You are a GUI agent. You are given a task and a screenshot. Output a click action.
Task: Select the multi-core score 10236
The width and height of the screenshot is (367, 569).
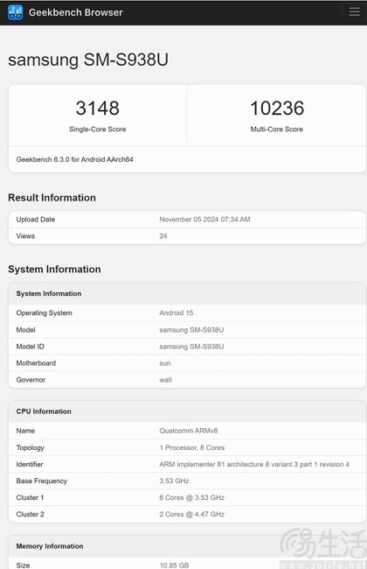tap(277, 109)
